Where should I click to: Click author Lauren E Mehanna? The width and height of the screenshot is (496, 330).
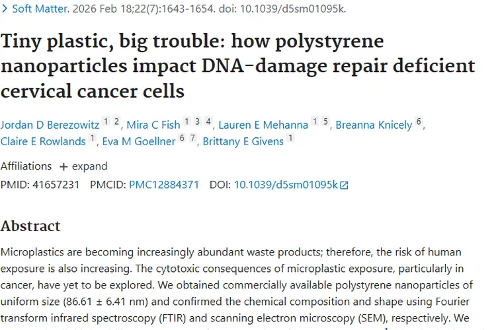pyautogui.click(x=264, y=125)
